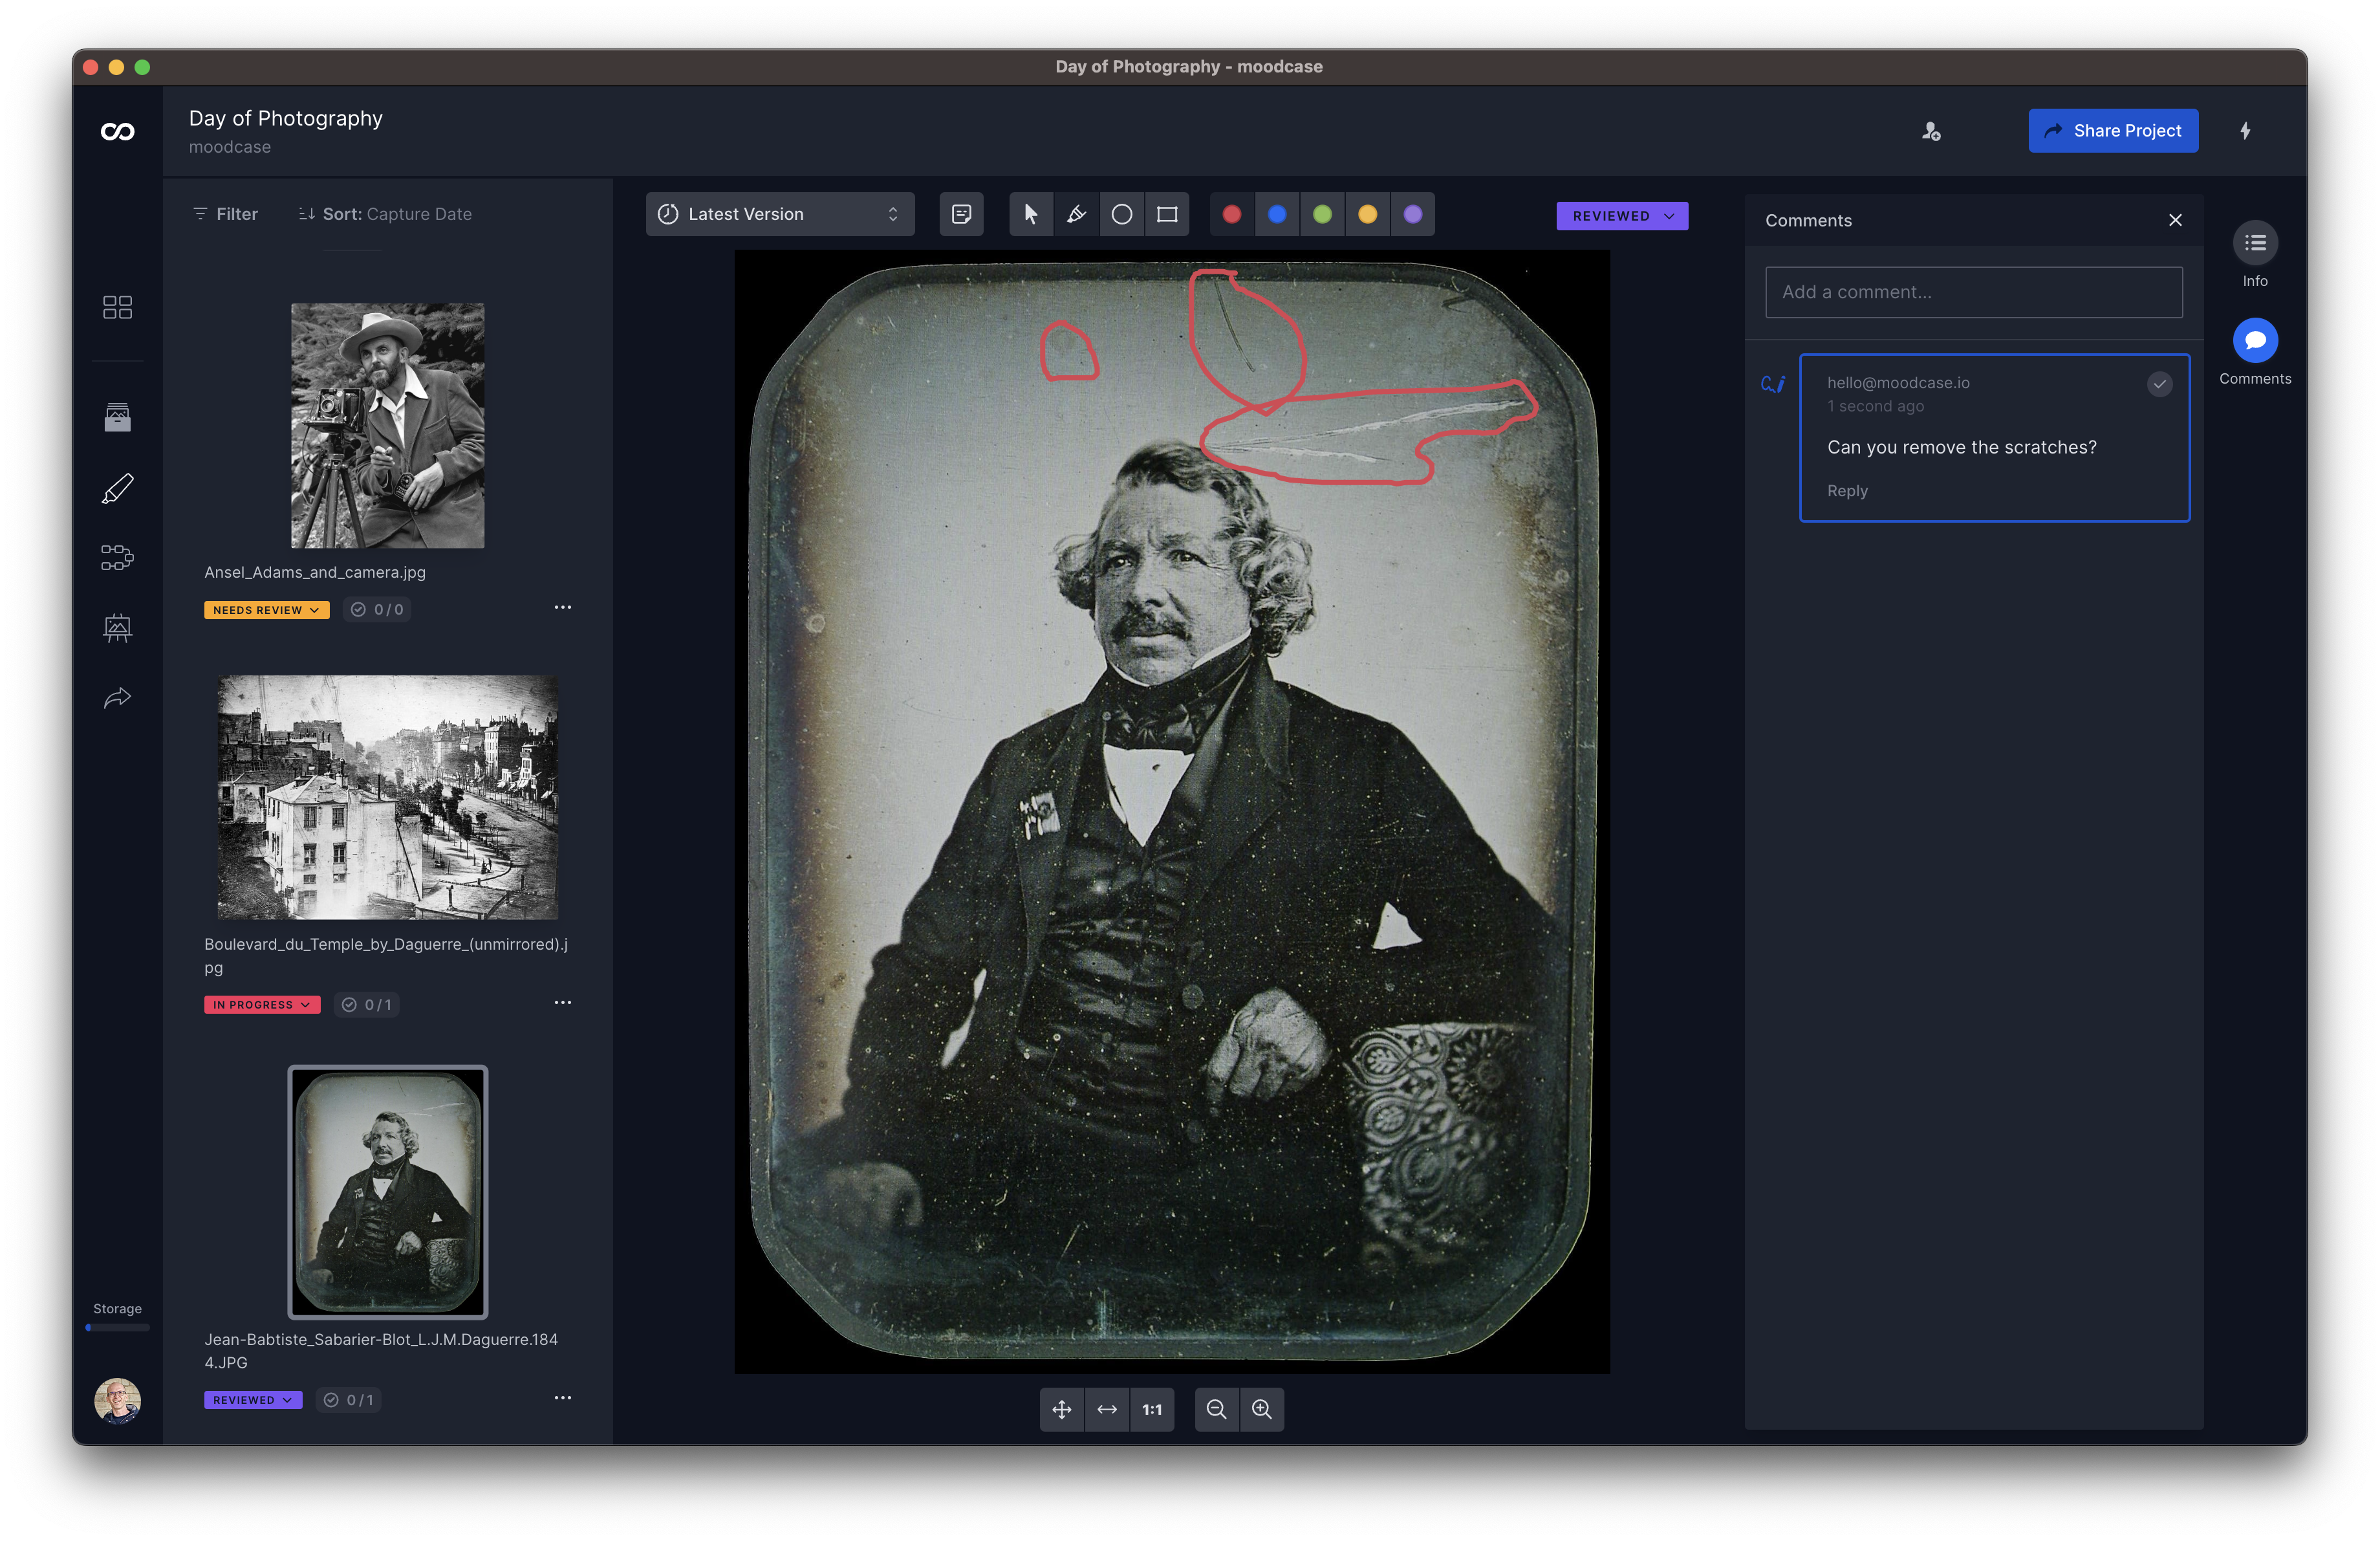The height and width of the screenshot is (1541, 2380).
Task: Close the Comments panel
Action: pyautogui.click(x=2175, y=220)
